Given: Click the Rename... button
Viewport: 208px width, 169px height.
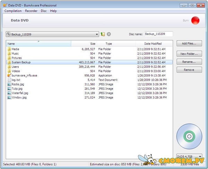Looking at the screenshot, I should click(x=189, y=62).
